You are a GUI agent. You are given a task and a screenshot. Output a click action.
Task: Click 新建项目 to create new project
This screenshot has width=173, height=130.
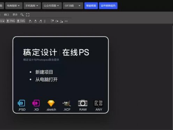(x=44, y=72)
